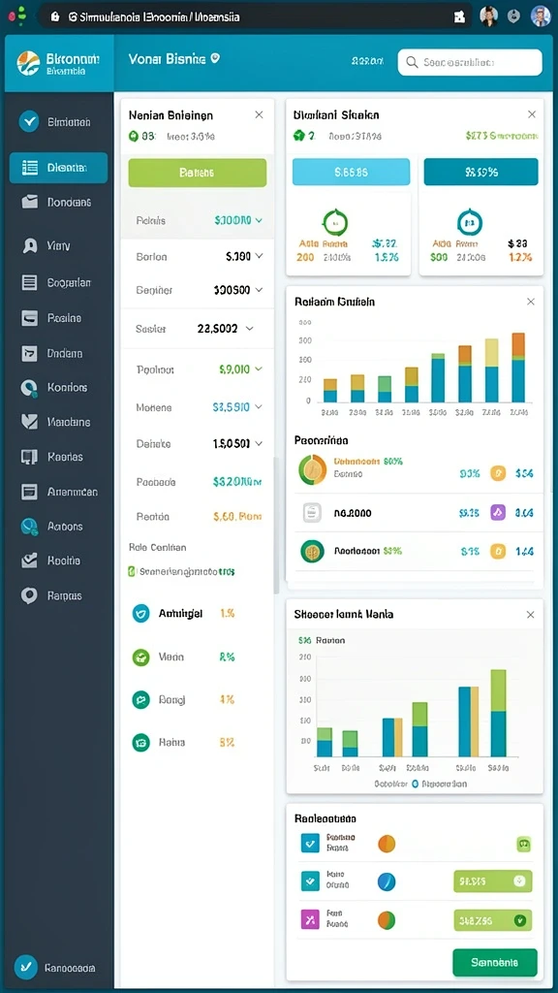Click the blue checkmark icon atop the sidebar
The height and width of the screenshot is (993, 558).
29,121
